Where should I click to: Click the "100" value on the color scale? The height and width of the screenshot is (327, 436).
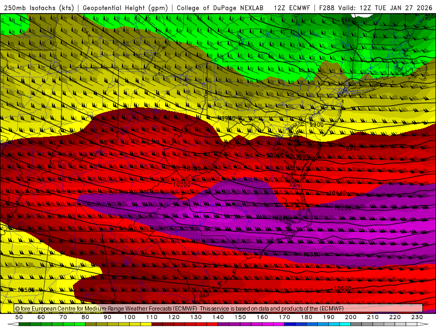click(130, 317)
